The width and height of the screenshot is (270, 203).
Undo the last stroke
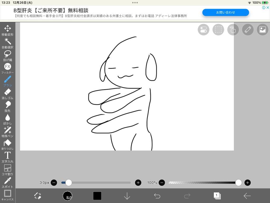(157, 196)
